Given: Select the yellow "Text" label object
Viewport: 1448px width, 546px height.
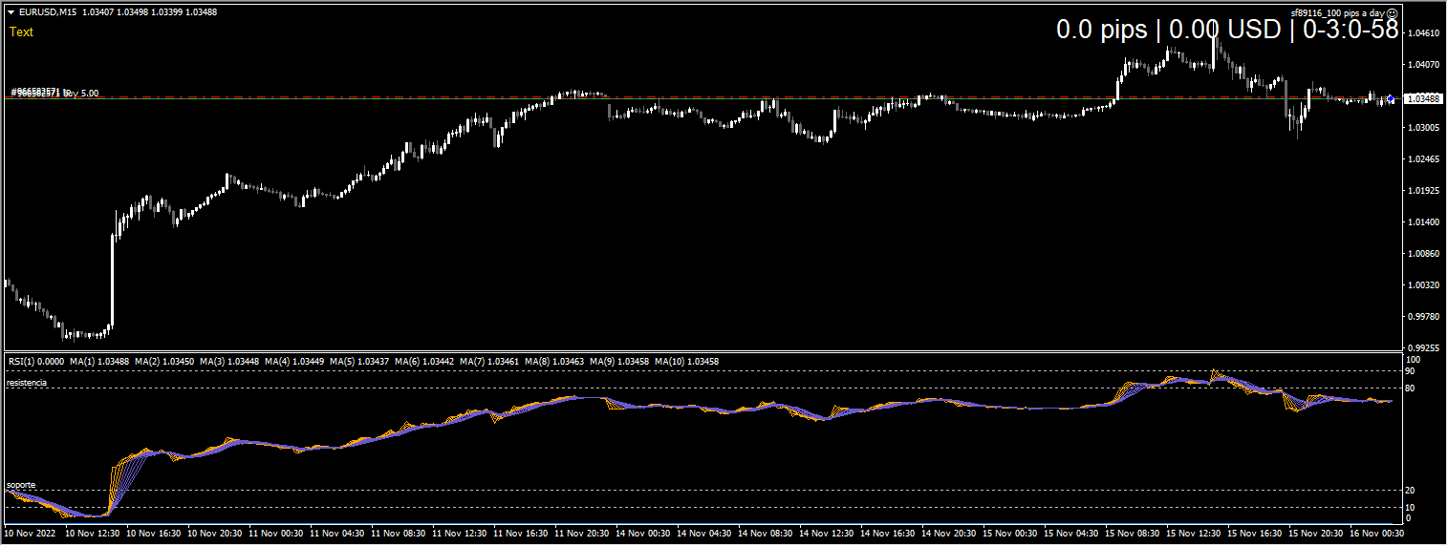Looking at the screenshot, I should coord(21,32).
